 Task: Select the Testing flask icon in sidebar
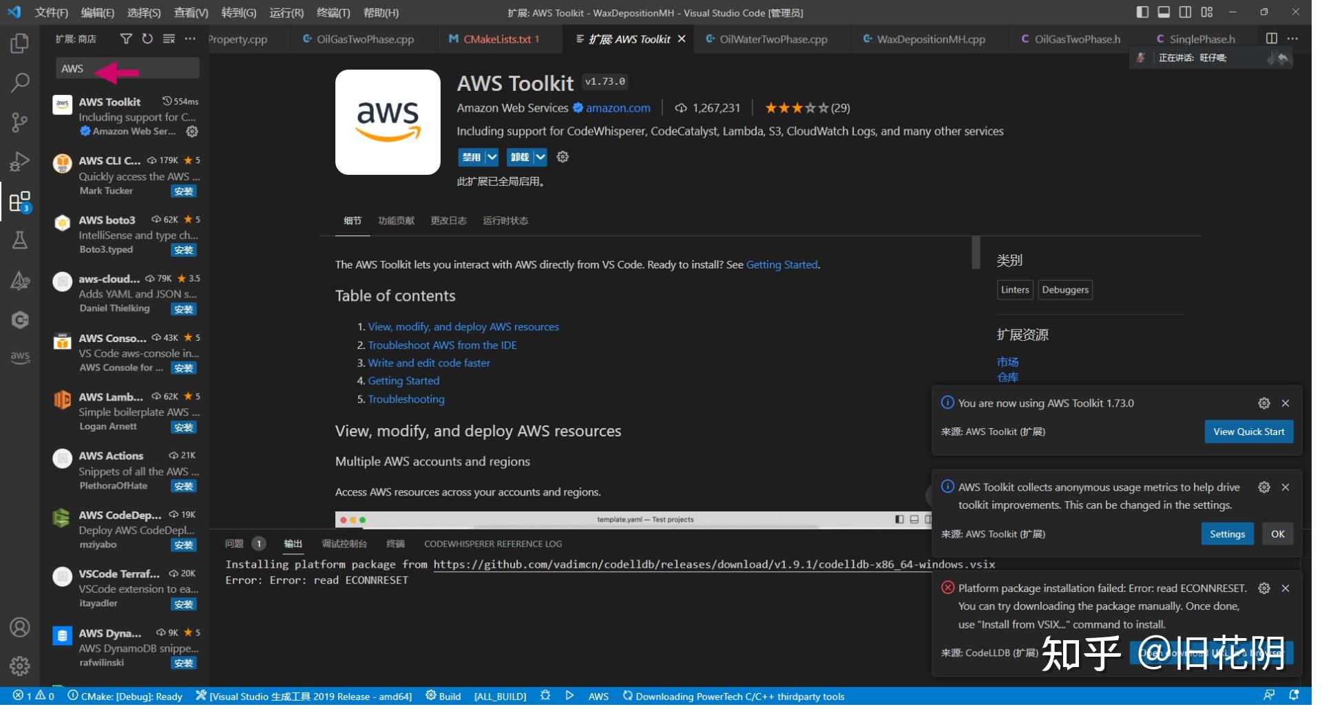[x=19, y=240]
